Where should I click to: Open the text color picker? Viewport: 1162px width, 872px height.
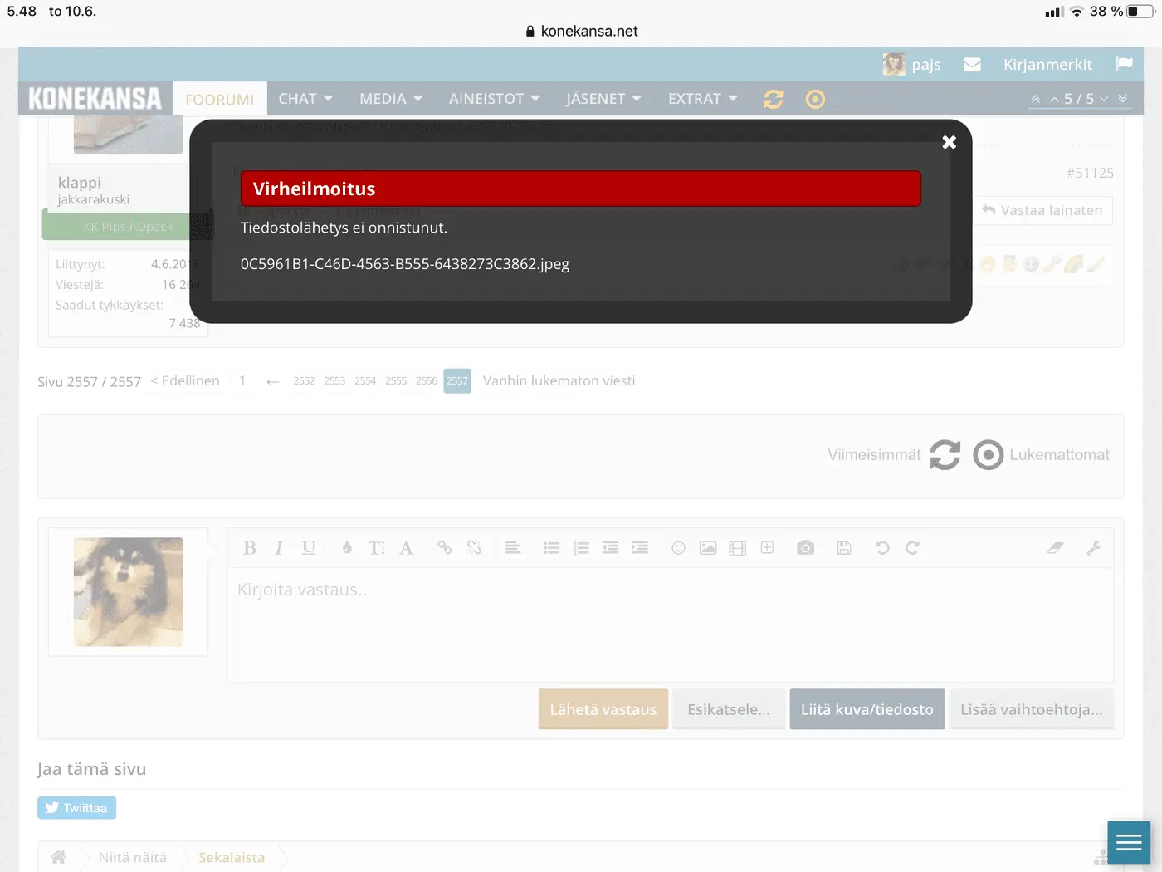click(x=347, y=548)
